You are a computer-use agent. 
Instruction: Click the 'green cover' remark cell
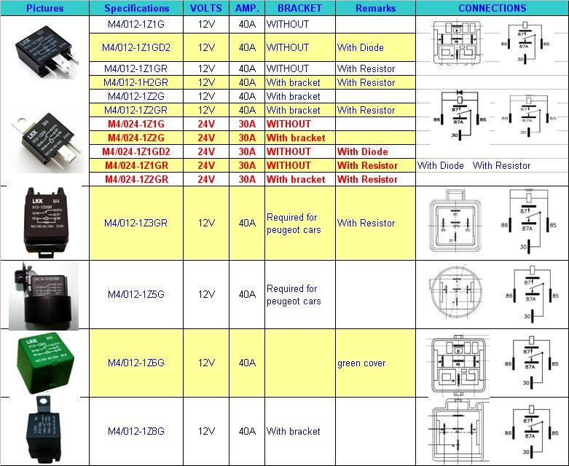[x=361, y=363]
